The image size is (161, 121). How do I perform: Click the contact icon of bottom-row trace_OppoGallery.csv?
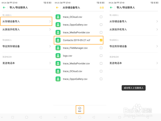58,79
